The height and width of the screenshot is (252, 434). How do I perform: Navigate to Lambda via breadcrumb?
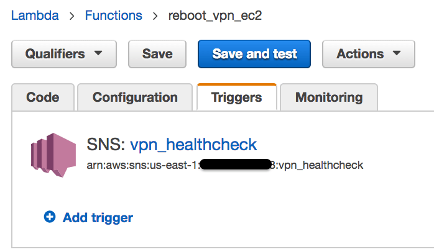pos(35,16)
